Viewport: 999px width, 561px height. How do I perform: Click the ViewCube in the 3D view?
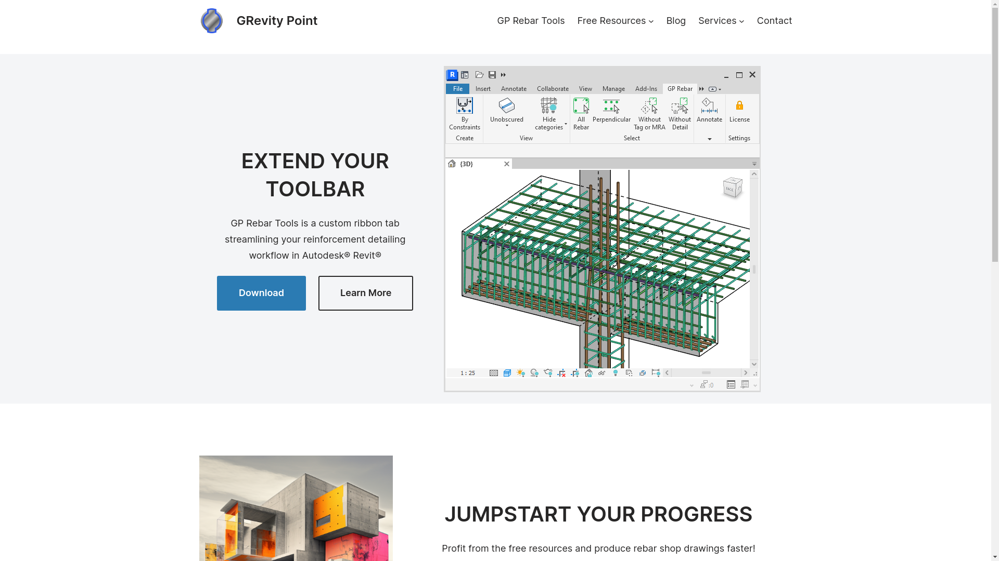733,188
